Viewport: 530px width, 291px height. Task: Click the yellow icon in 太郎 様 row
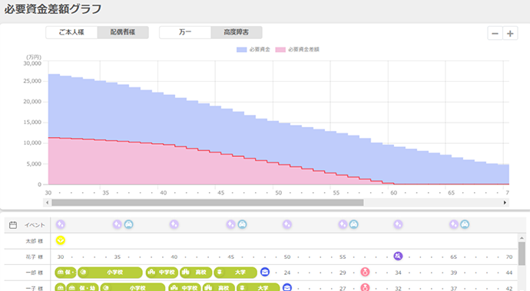click(x=61, y=240)
